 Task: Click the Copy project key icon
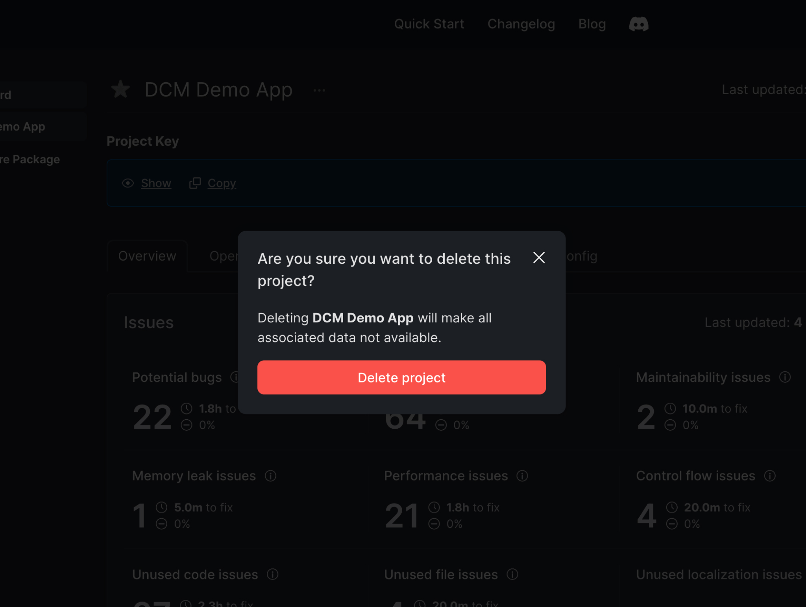[195, 183]
